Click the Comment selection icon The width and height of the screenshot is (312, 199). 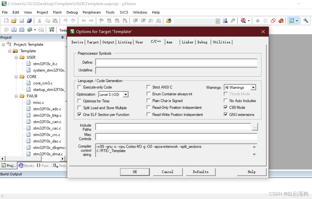click(x=151, y=21)
